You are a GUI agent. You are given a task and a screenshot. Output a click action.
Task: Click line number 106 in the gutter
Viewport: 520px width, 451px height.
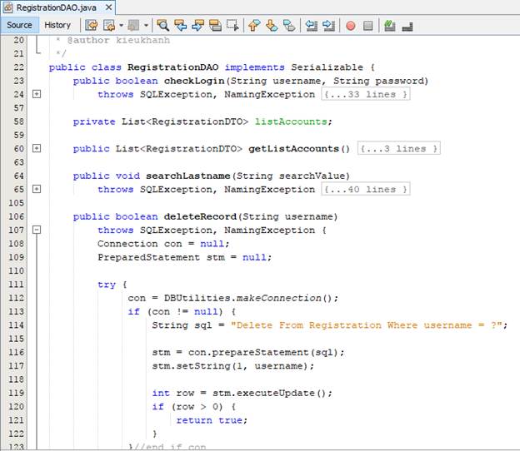(x=17, y=216)
